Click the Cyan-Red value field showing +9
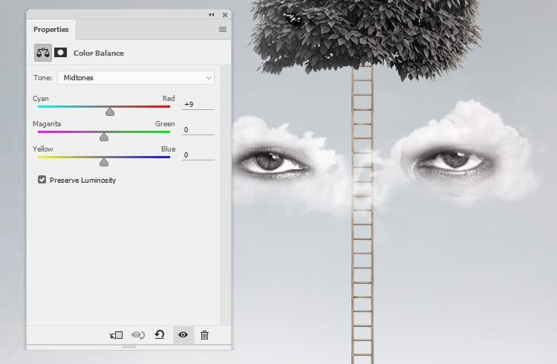Viewport: 557px width, 364px height. [198, 105]
